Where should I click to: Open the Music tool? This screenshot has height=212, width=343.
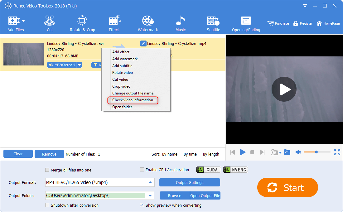tap(181, 24)
